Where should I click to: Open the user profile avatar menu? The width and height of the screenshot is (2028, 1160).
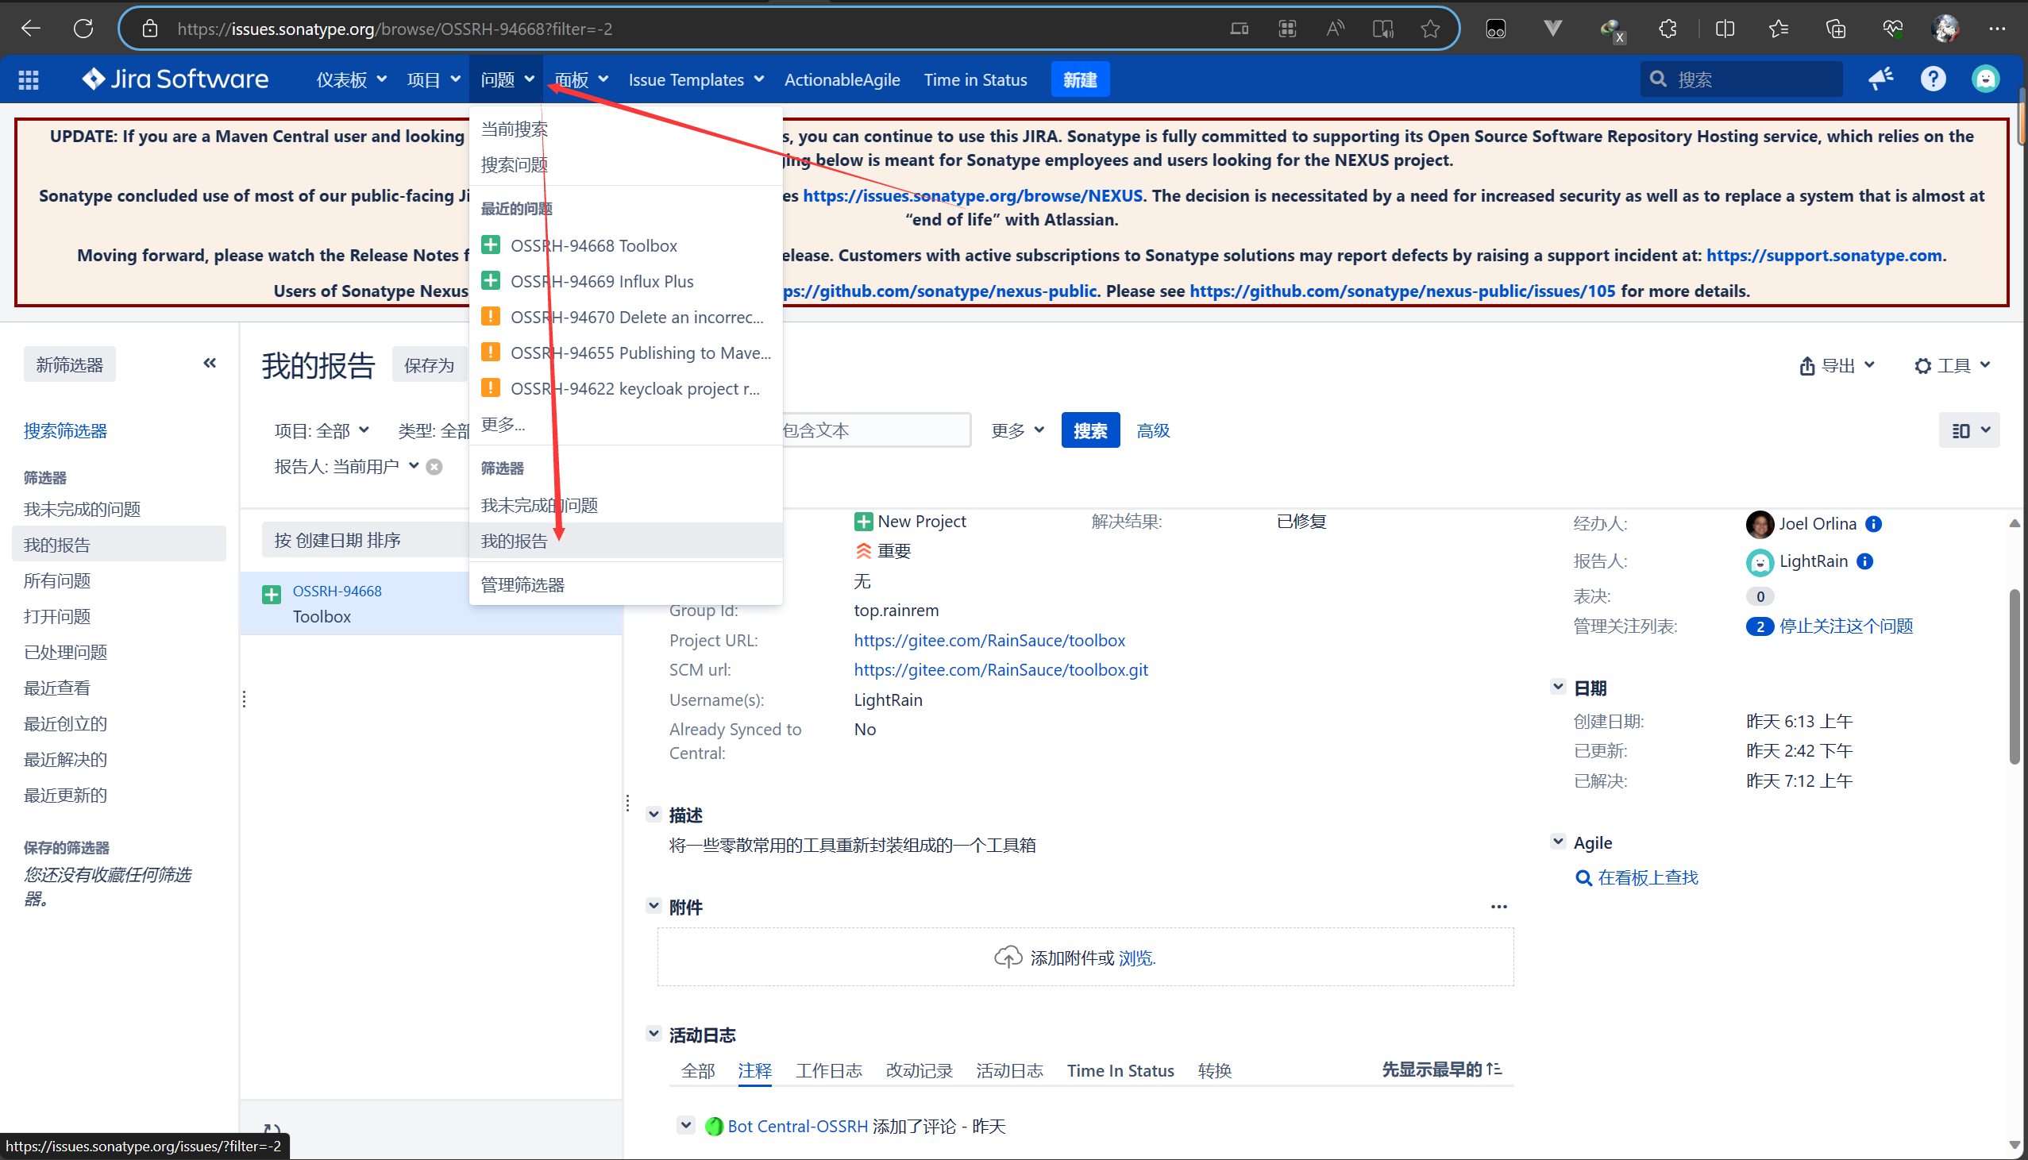coord(1985,79)
